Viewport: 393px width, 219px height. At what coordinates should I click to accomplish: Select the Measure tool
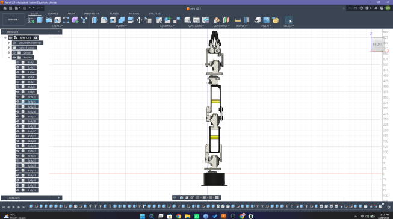[x=238, y=20]
